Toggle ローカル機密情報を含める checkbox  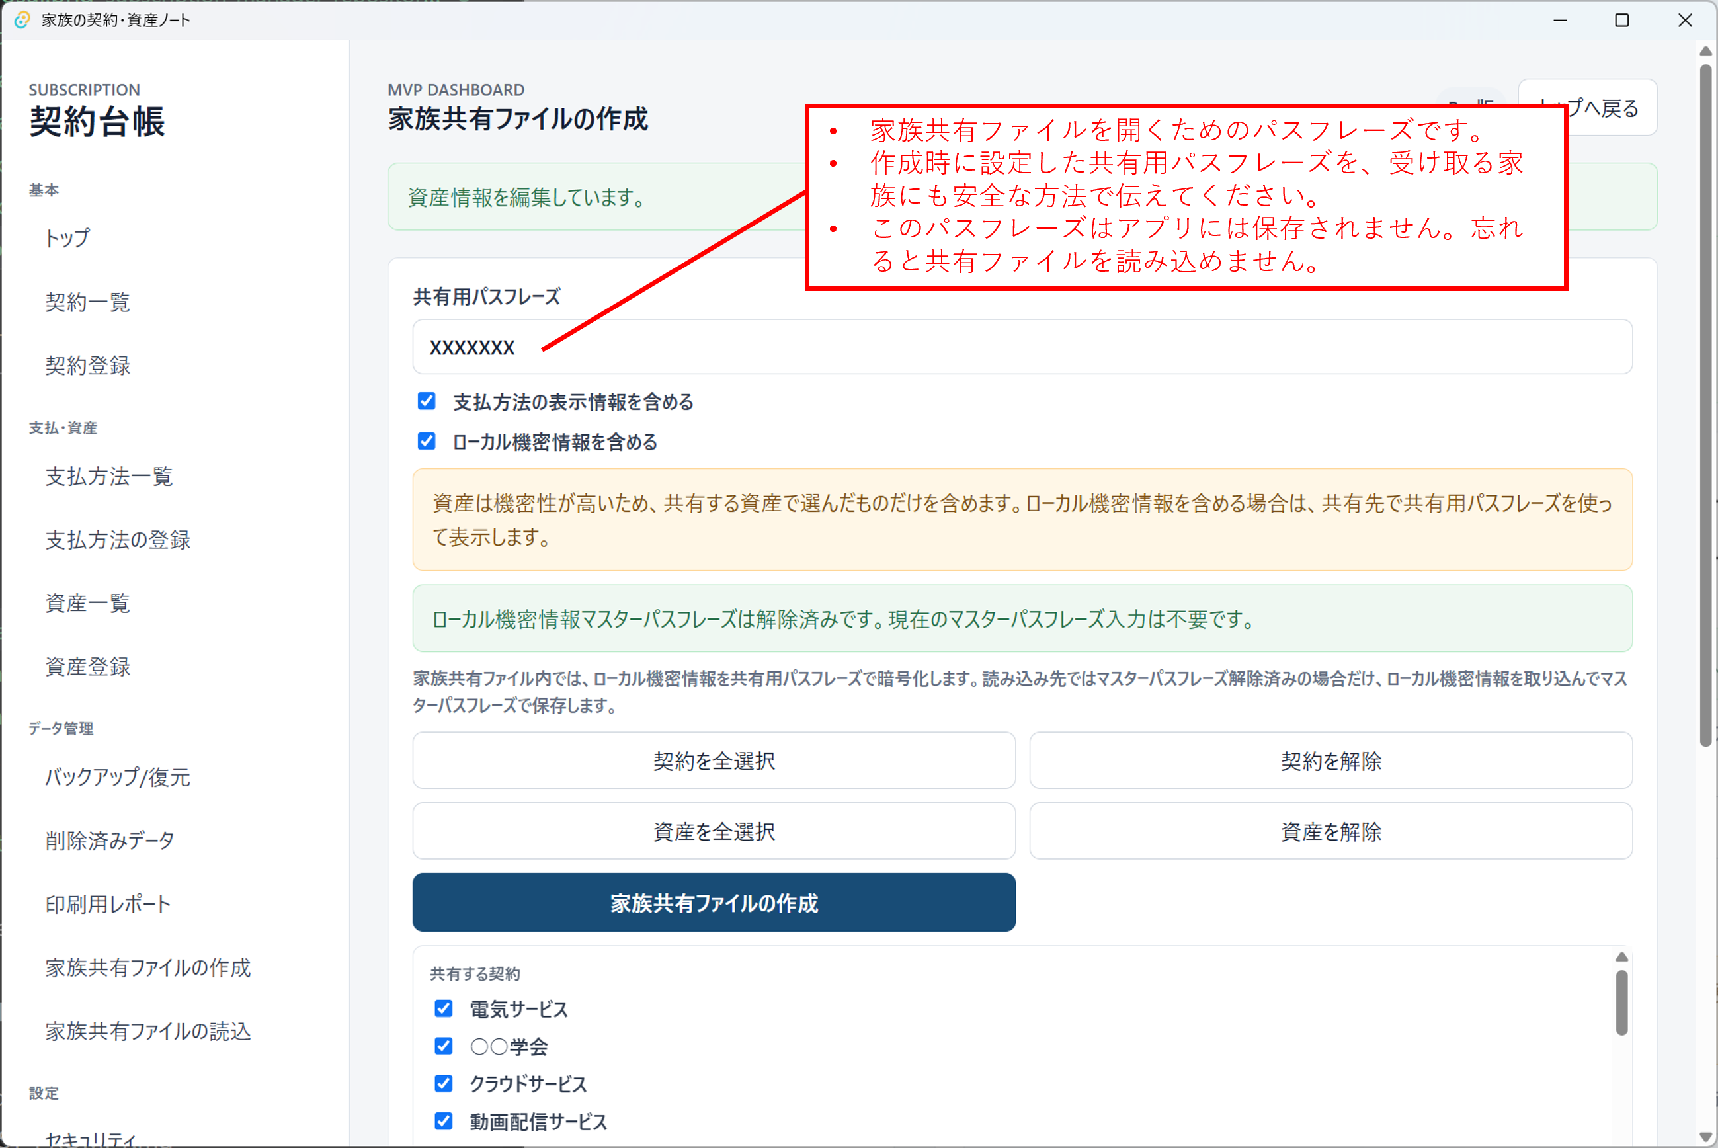[427, 442]
